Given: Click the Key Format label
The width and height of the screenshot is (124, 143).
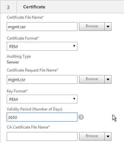Looking at the screenshot, I should (x=17, y=91).
